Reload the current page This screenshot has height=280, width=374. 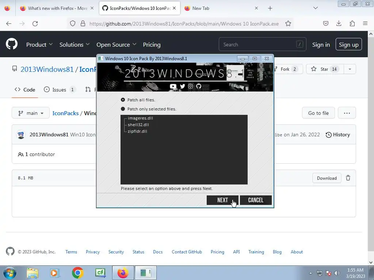(35, 24)
